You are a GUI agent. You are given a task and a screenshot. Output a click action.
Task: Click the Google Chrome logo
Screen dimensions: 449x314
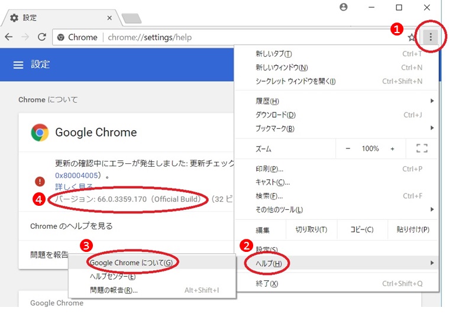[40, 132]
